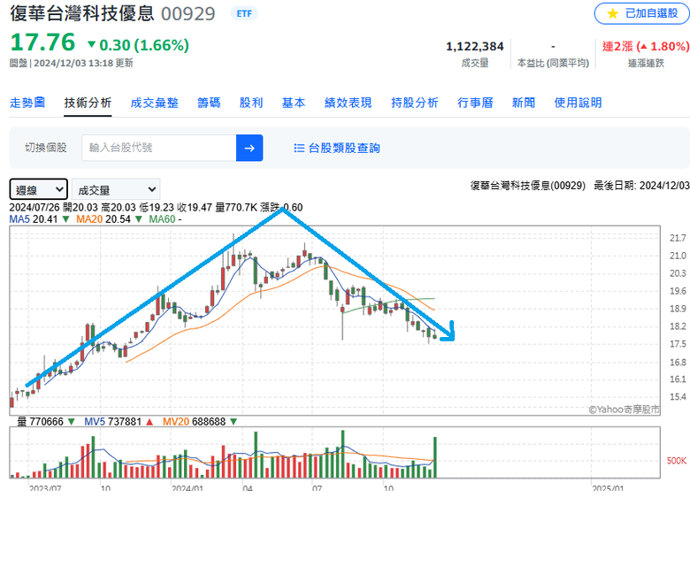
Task: Switch to 走勢圖 tab
Action: pos(27,103)
